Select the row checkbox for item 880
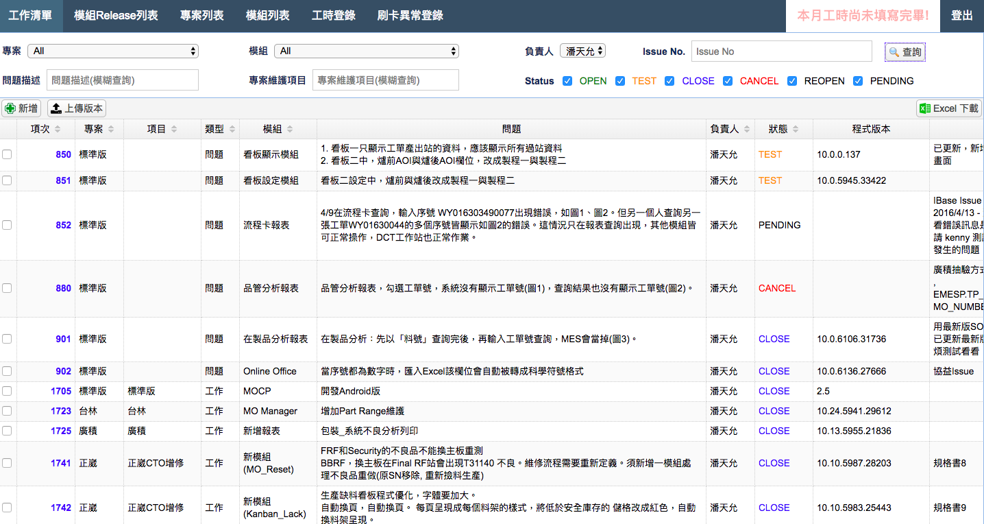Viewport: 984px width, 524px height. [x=7, y=288]
